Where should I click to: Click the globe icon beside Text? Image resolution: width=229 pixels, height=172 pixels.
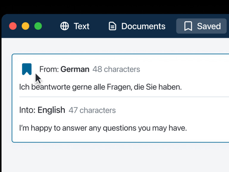coord(65,26)
